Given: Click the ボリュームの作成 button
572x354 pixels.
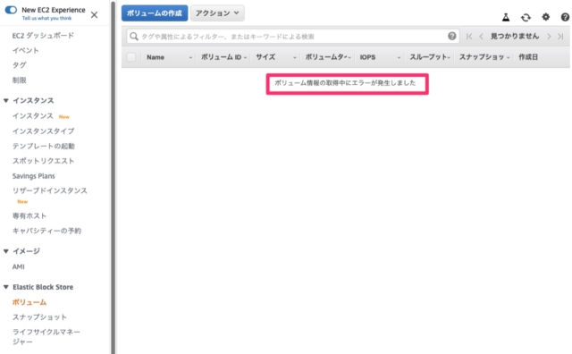Looking at the screenshot, I should (x=155, y=13).
